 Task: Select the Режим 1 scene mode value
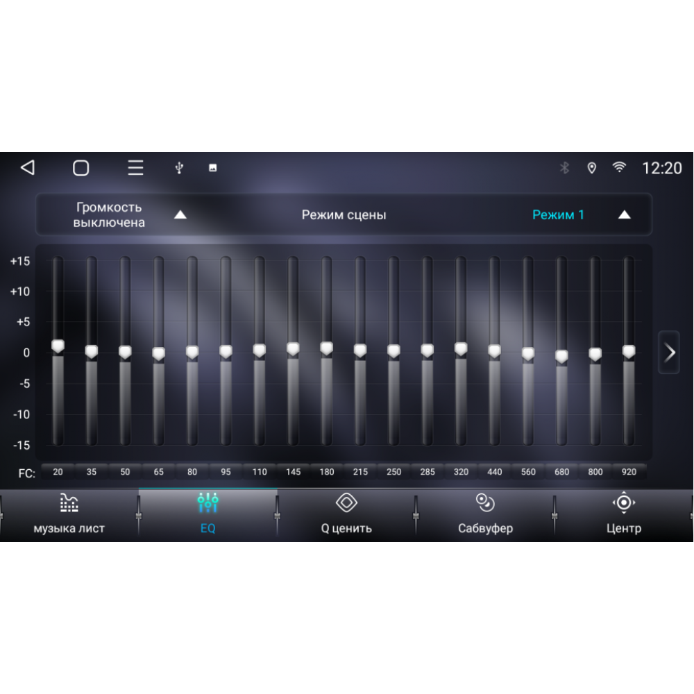(x=558, y=214)
